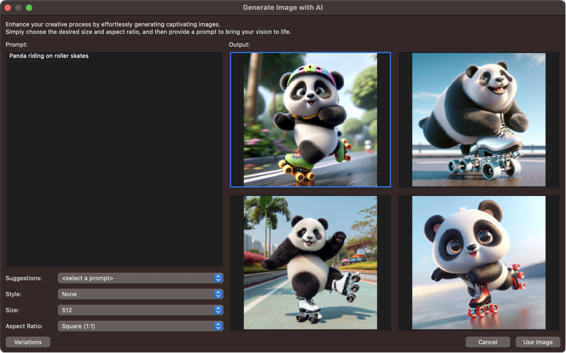Click the Aspect Ratio dropdown chevron icon

(218, 326)
